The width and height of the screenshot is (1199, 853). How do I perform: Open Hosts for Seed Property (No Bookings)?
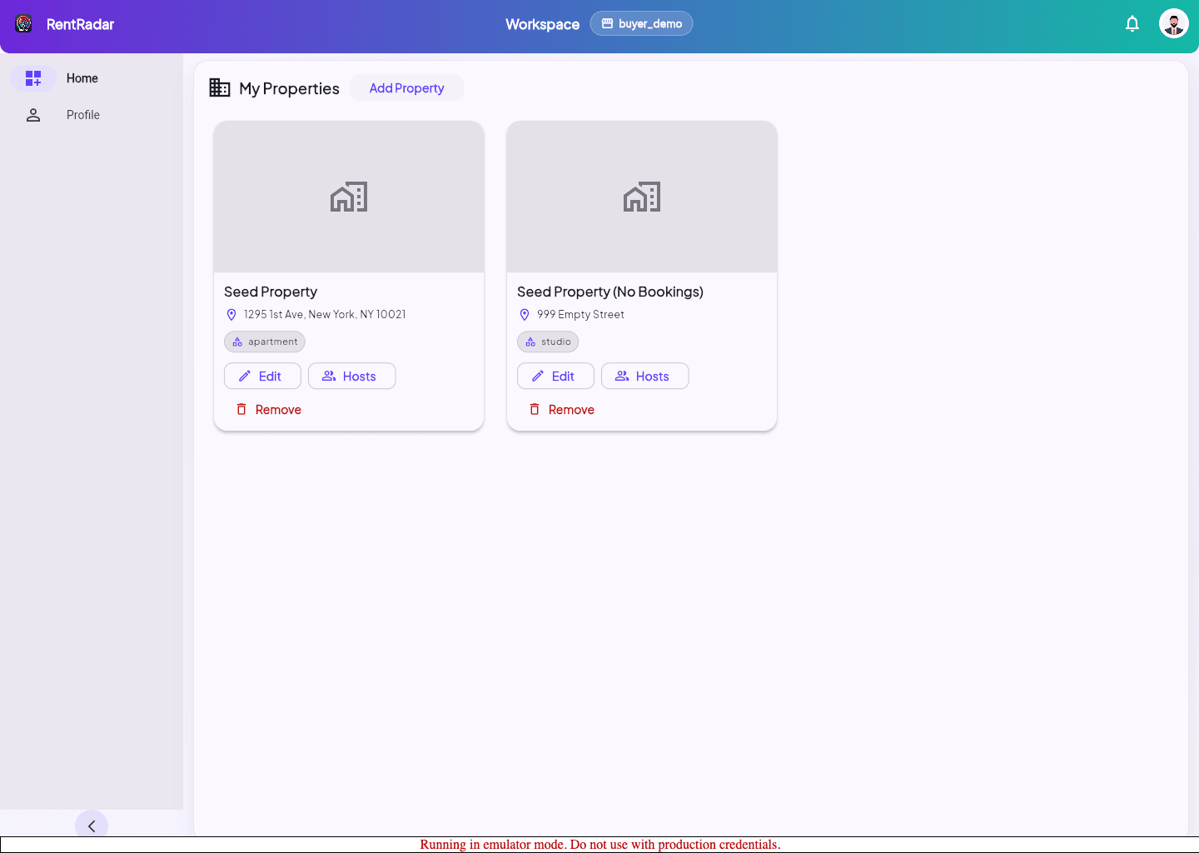[x=644, y=377]
